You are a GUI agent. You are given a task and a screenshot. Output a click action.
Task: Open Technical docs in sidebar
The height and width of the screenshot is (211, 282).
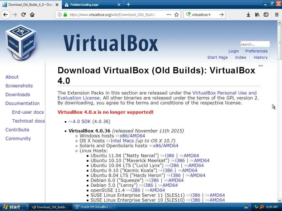click(x=28, y=121)
